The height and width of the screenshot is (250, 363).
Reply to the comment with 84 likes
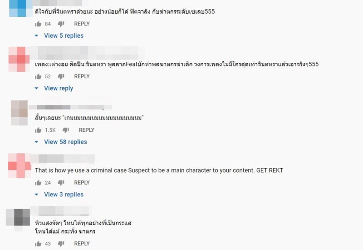82,24
